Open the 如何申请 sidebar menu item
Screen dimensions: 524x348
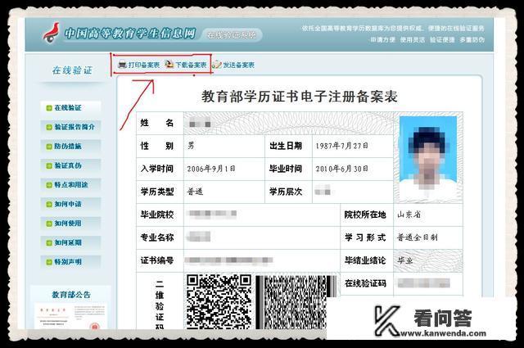[70, 204]
